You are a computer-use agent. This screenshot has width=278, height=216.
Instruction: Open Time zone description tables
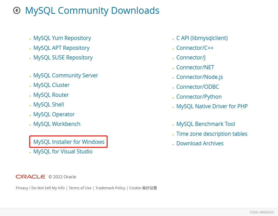pyautogui.click(x=212, y=134)
